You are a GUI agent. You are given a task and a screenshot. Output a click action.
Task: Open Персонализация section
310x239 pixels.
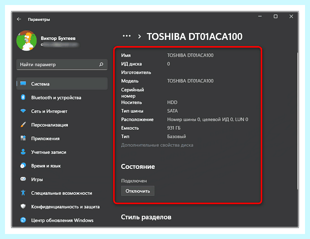(x=49, y=125)
